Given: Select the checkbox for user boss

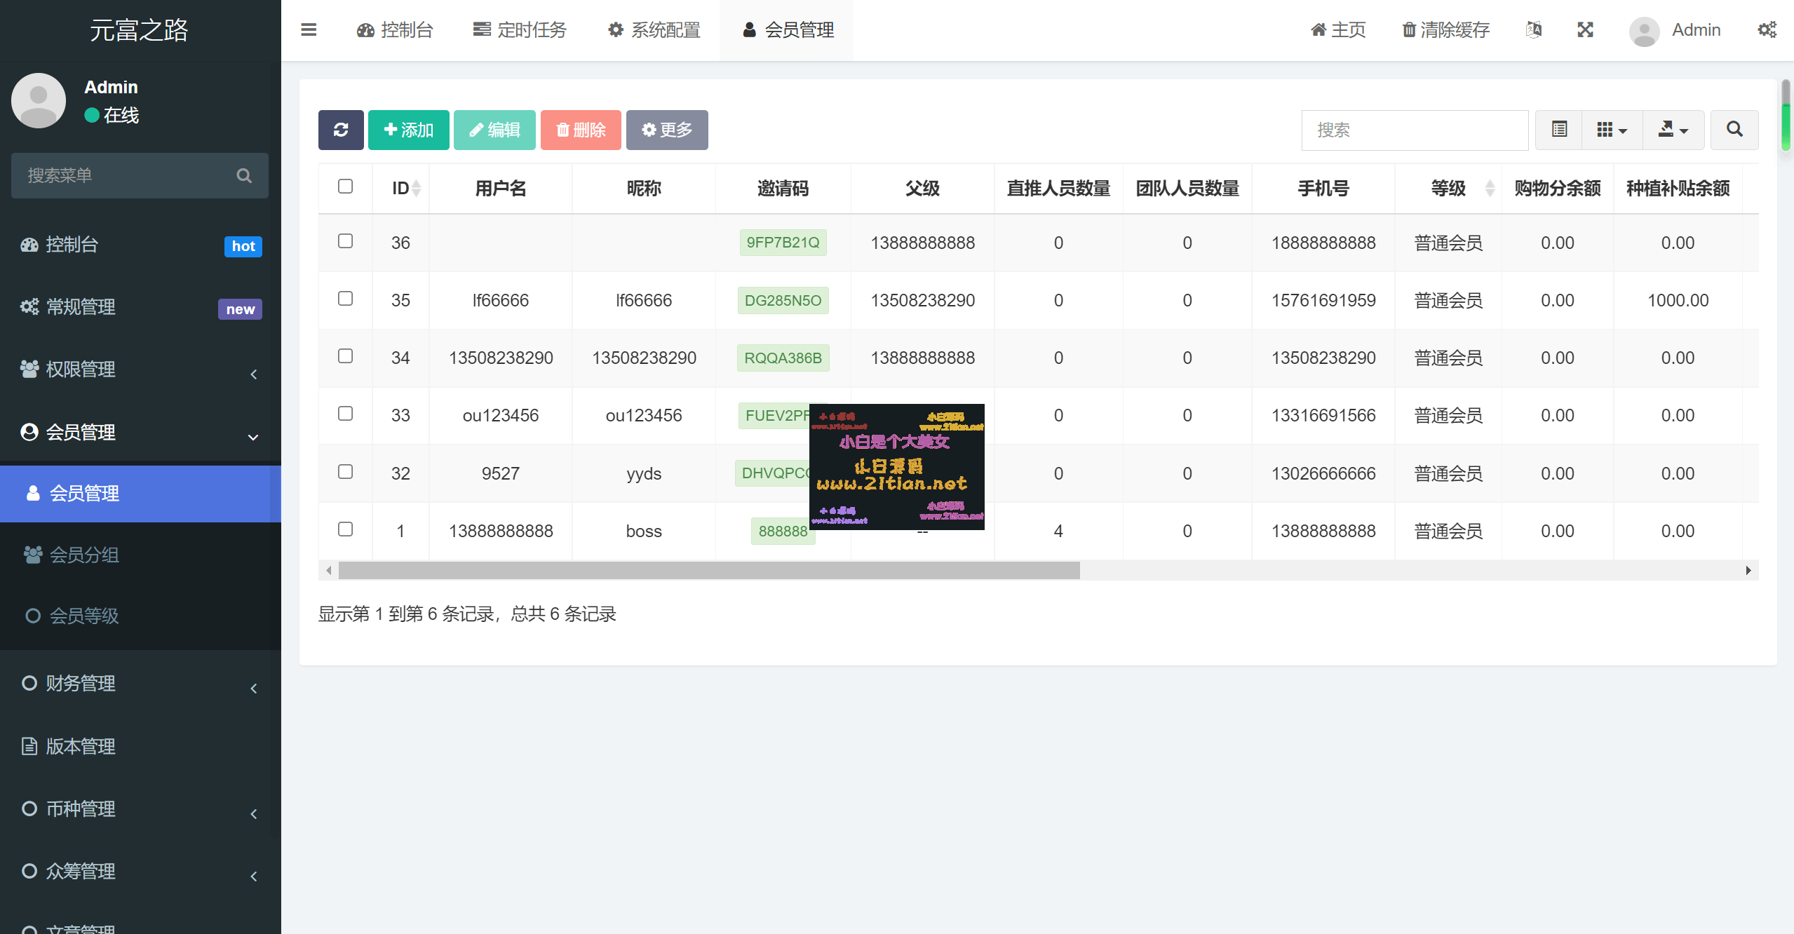Looking at the screenshot, I should (x=345, y=529).
